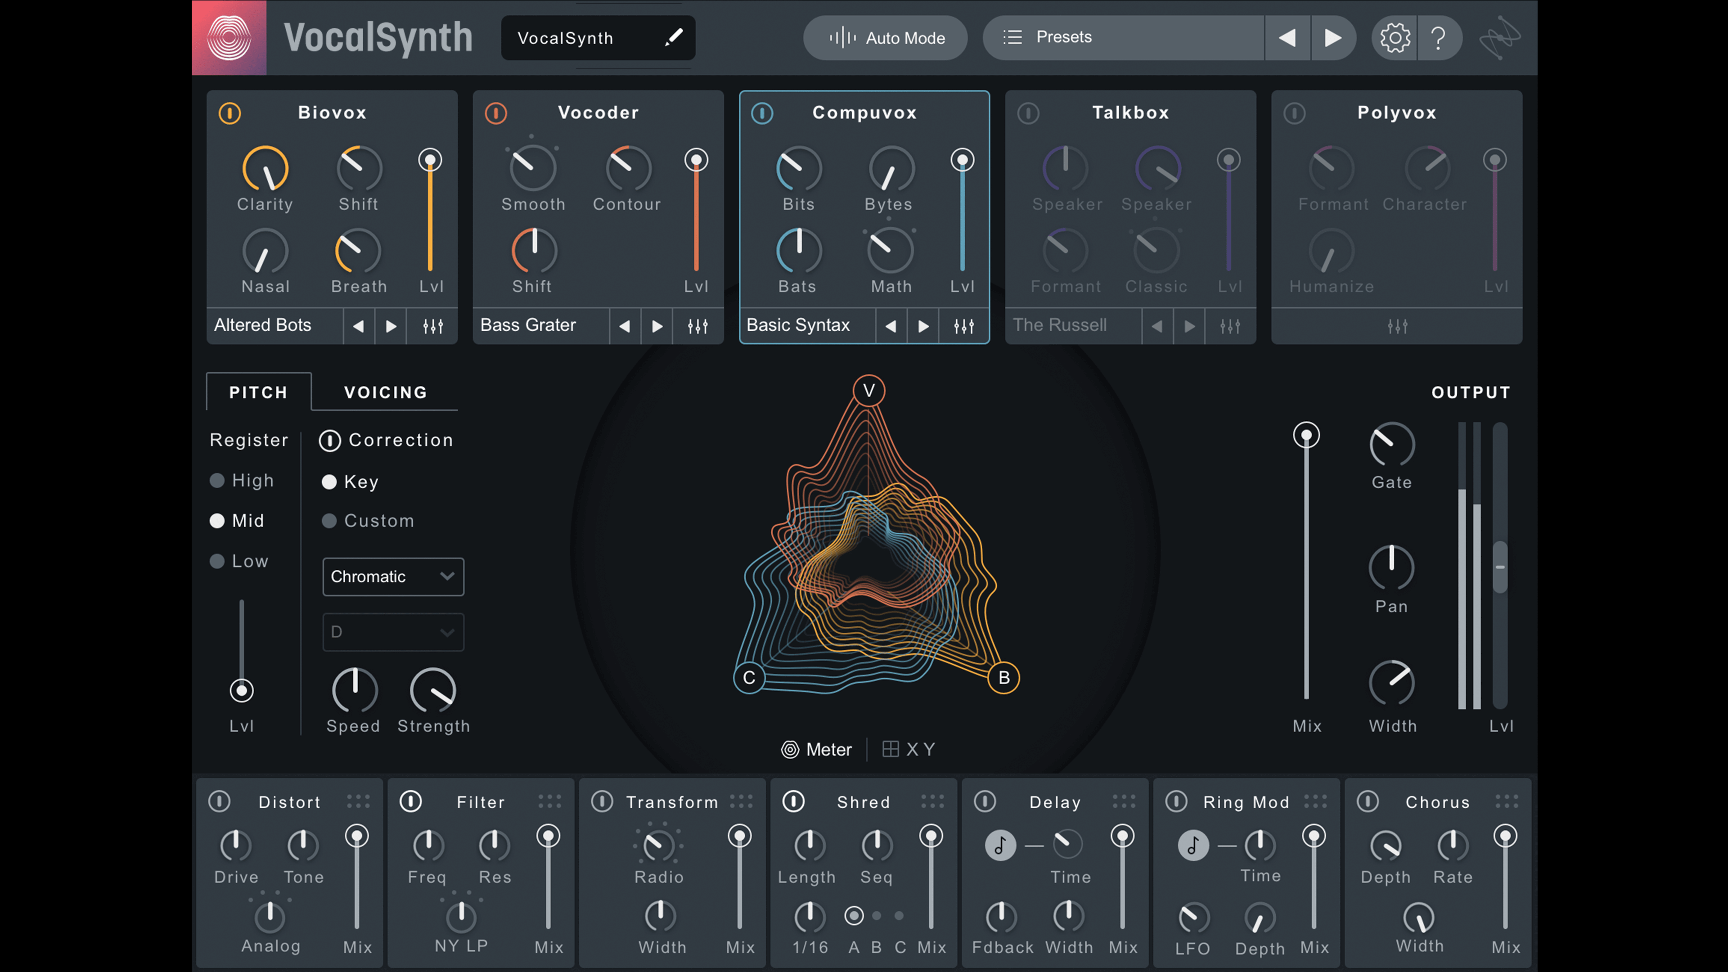The width and height of the screenshot is (1728, 972).
Task: Click the Compuvox Bits knob
Action: 799,168
